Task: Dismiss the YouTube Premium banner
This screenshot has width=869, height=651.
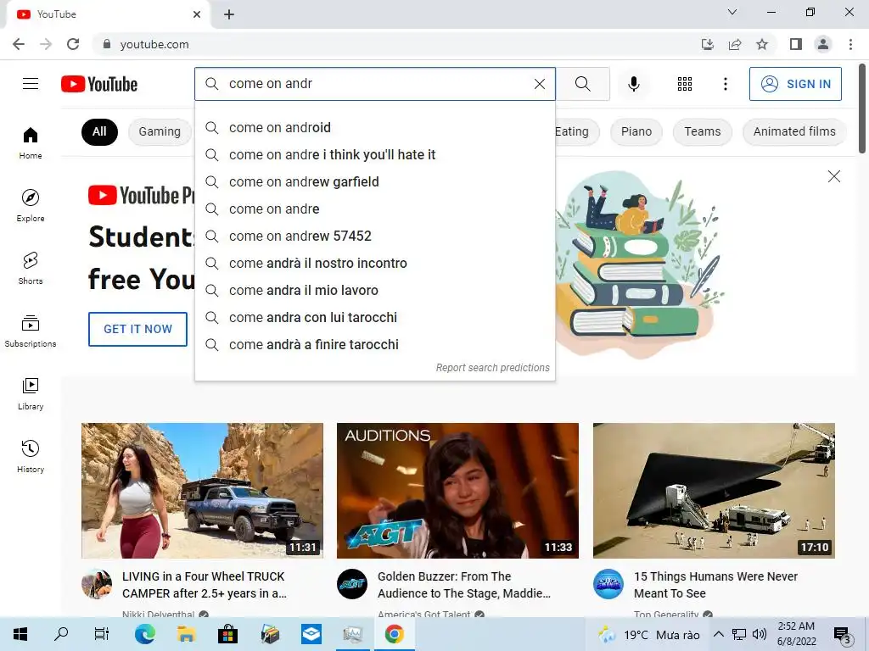Action: pos(833,176)
